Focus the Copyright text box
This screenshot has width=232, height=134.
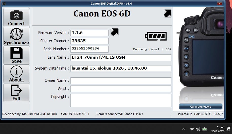point(121,100)
